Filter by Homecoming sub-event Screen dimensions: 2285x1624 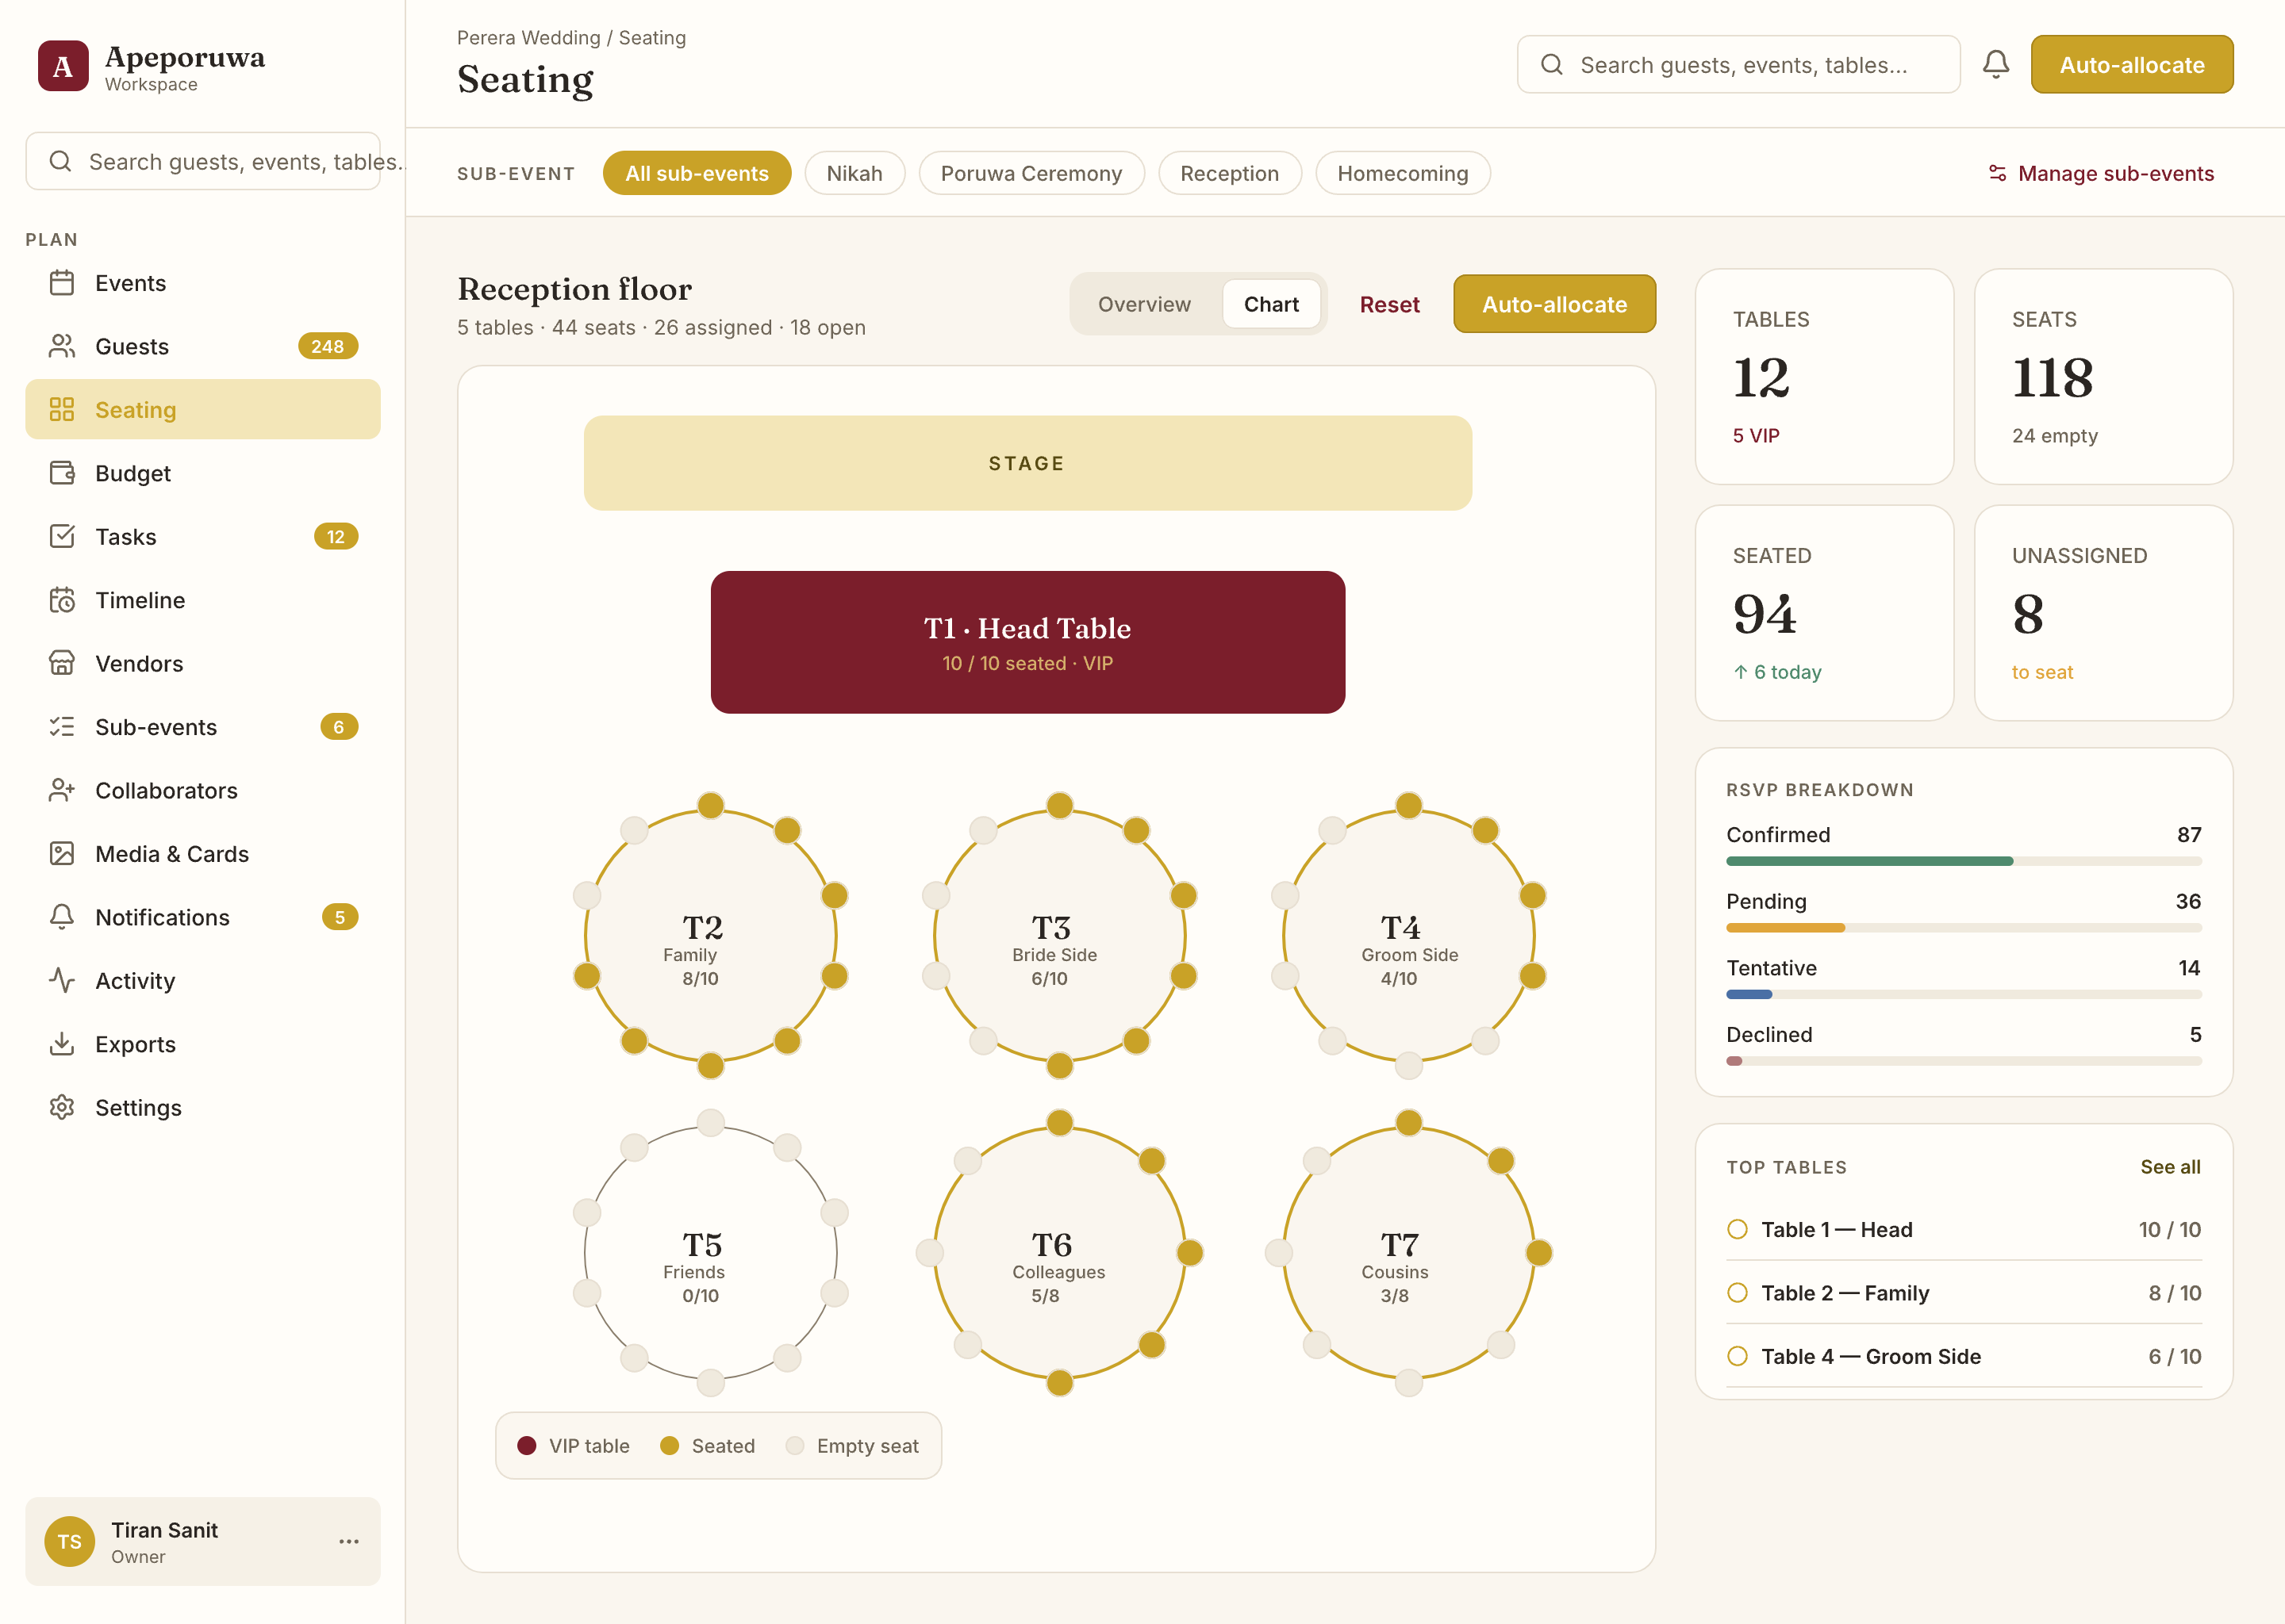click(x=1403, y=173)
